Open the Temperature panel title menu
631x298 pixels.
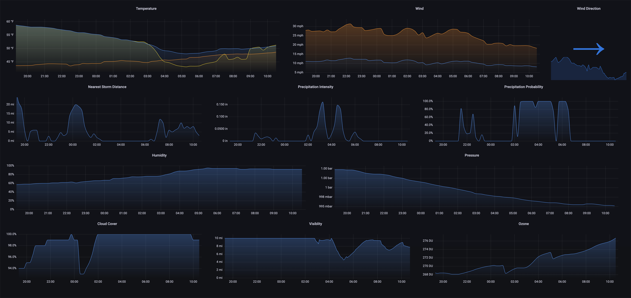pos(146,8)
